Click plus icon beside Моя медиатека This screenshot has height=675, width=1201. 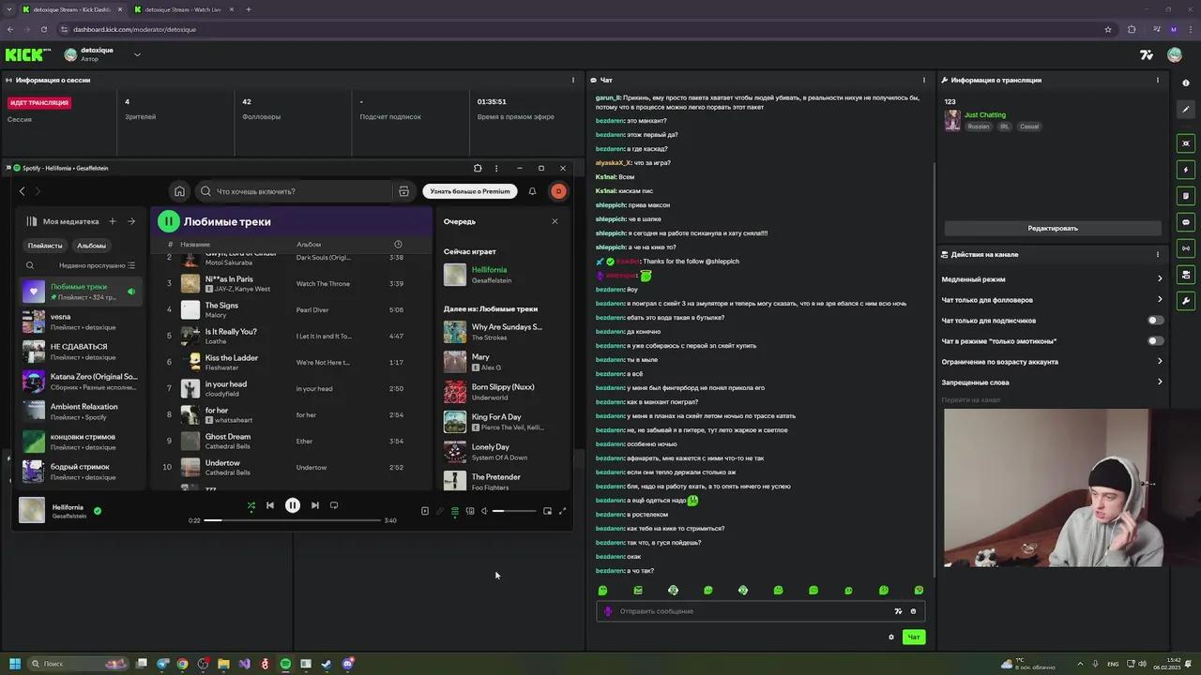pos(113,221)
